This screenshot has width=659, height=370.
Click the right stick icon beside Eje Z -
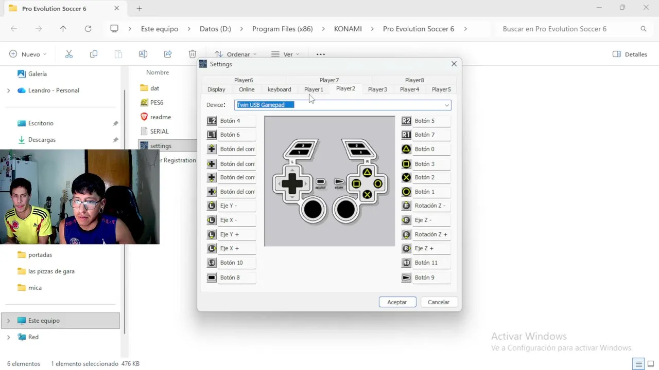tap(406, 220)
